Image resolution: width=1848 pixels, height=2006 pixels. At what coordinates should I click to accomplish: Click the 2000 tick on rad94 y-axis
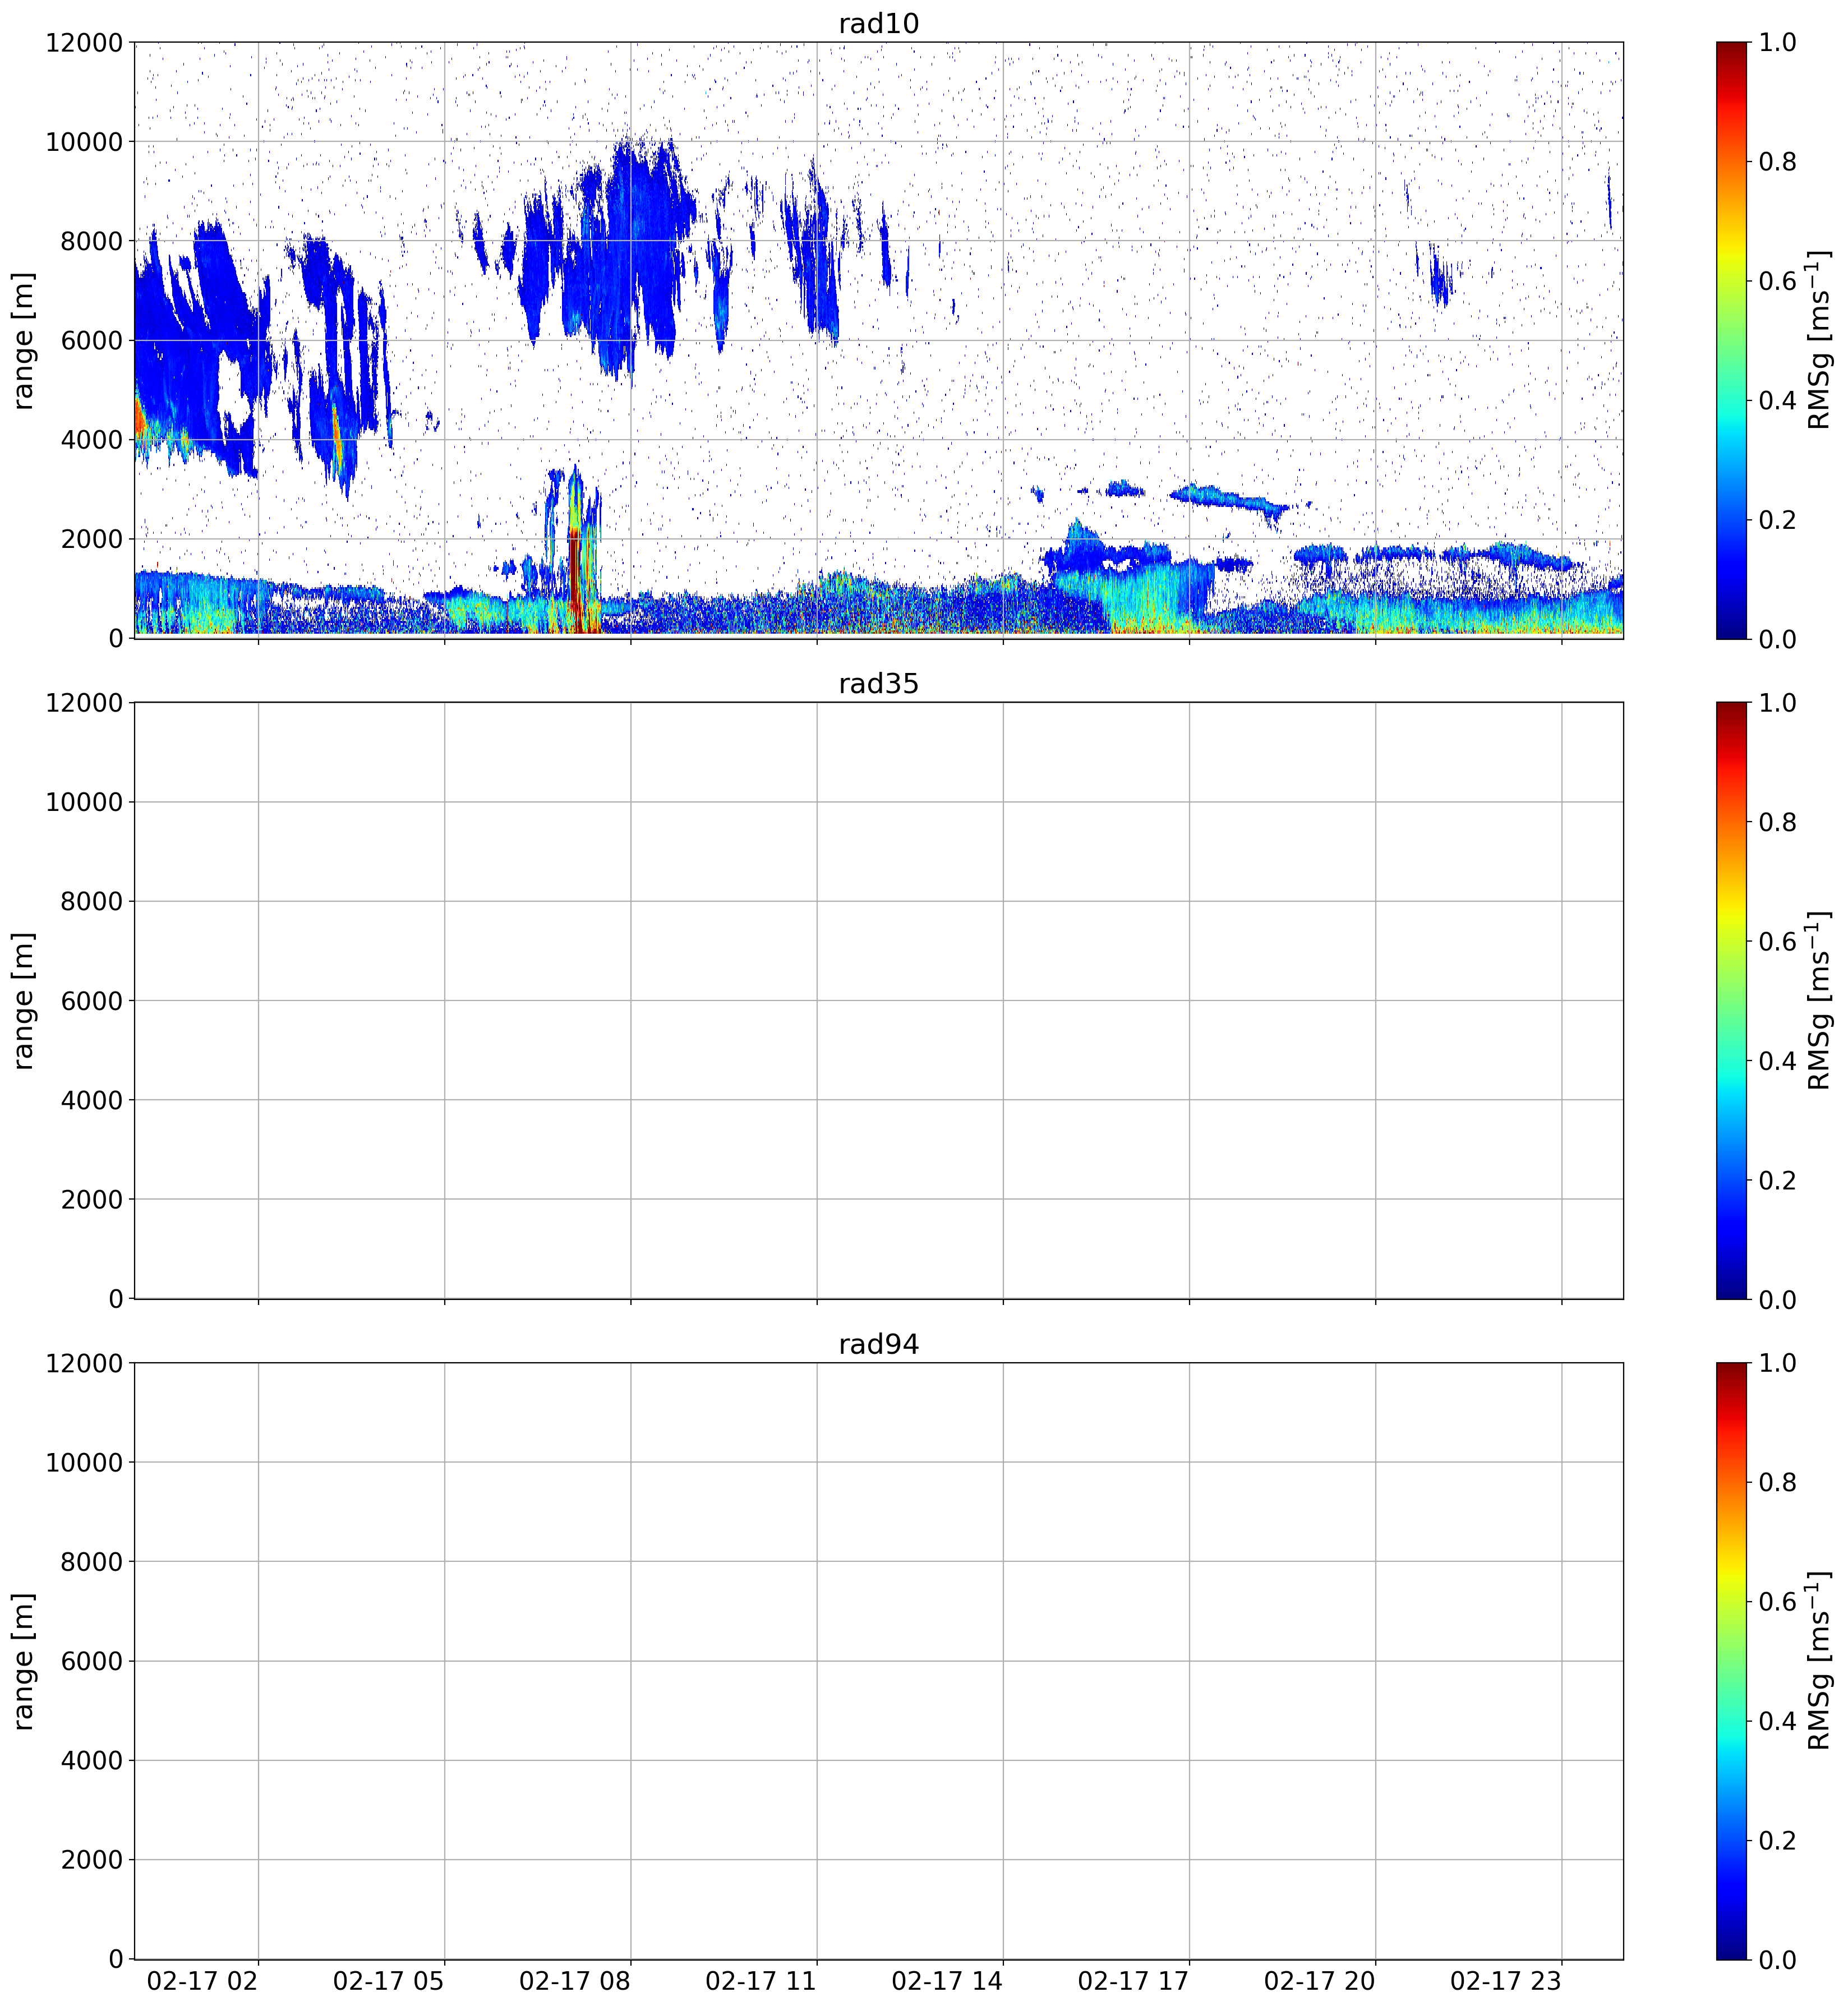point(92,1860)
